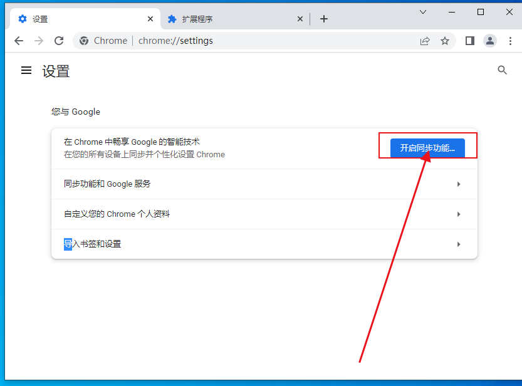Open 导入书签和设置 row
Viewport: 522px width, 386px height.
(x=264, y=244)
